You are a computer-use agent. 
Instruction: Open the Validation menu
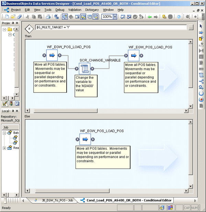coord(75,10)
